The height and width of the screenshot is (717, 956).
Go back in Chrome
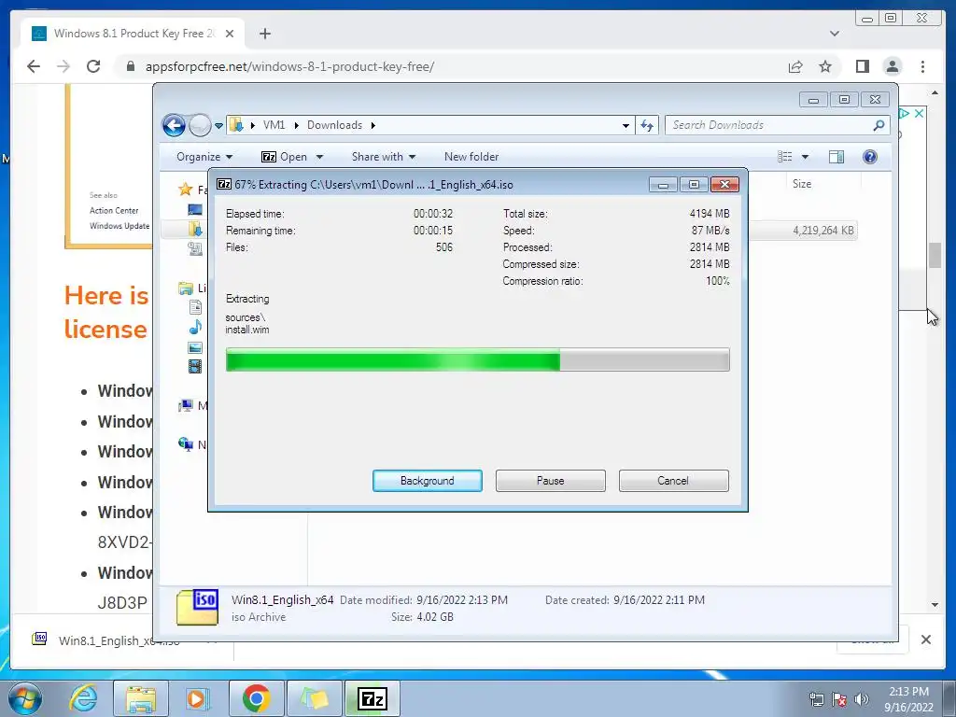coord(34,66)
